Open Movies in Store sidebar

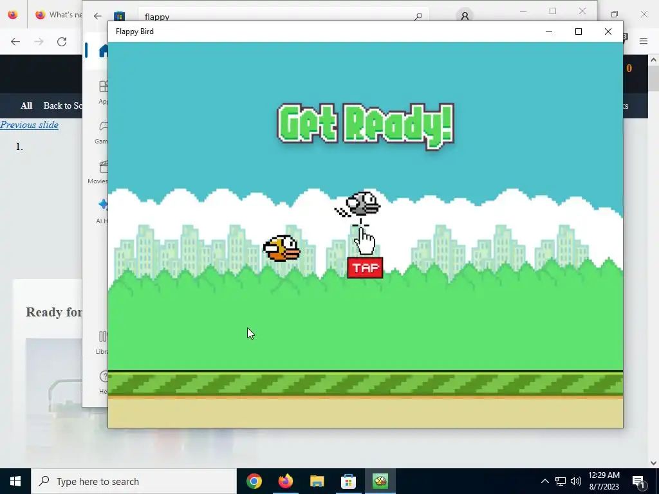click(x=99, y=171)
